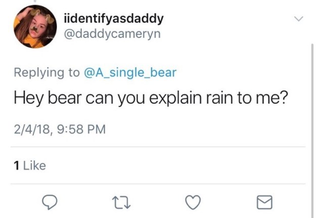The width and height of the screenshot is (316, 218).
Task: Open the tweet options chevron menu
Action: [299, 19]
